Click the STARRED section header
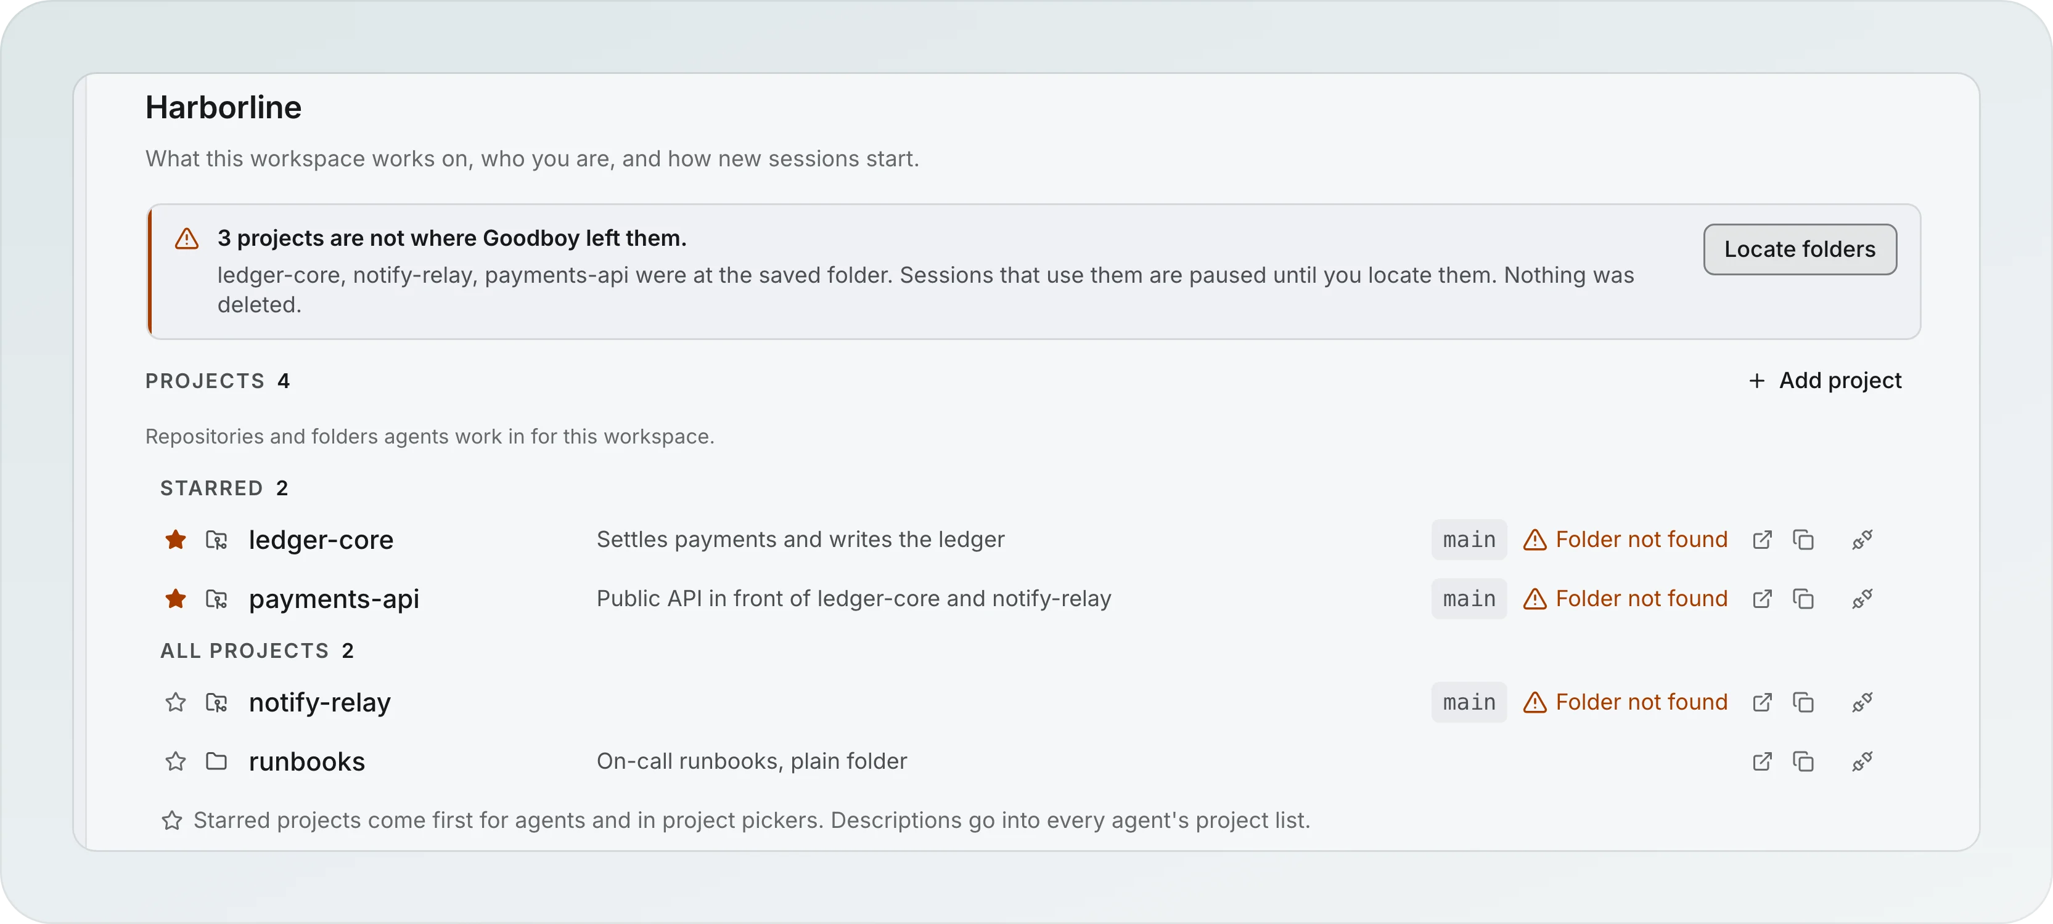Viewport: 2053px width, 924px height. click(224, 488)
